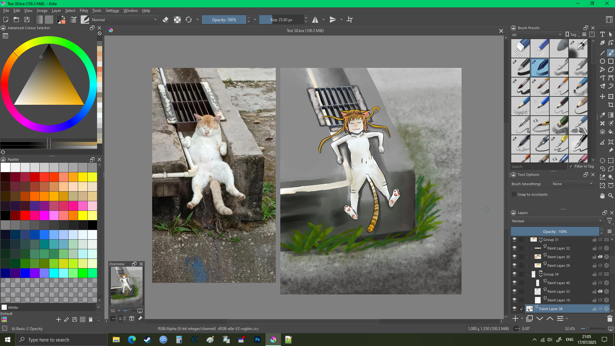Select the Text tool in toolbox
Image resolution: width=615 pixels, height=346 pixels.
(x=603, y=34)
